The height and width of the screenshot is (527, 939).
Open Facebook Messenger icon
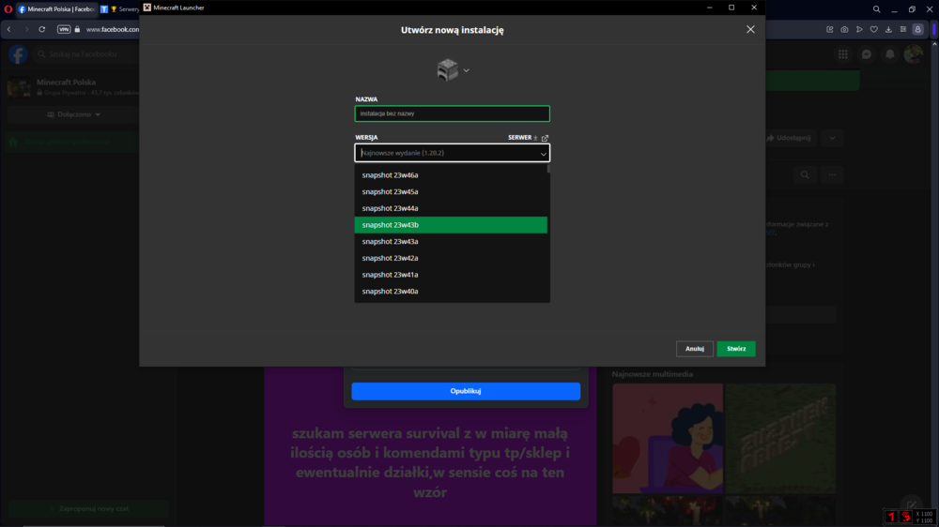[867, 54]
